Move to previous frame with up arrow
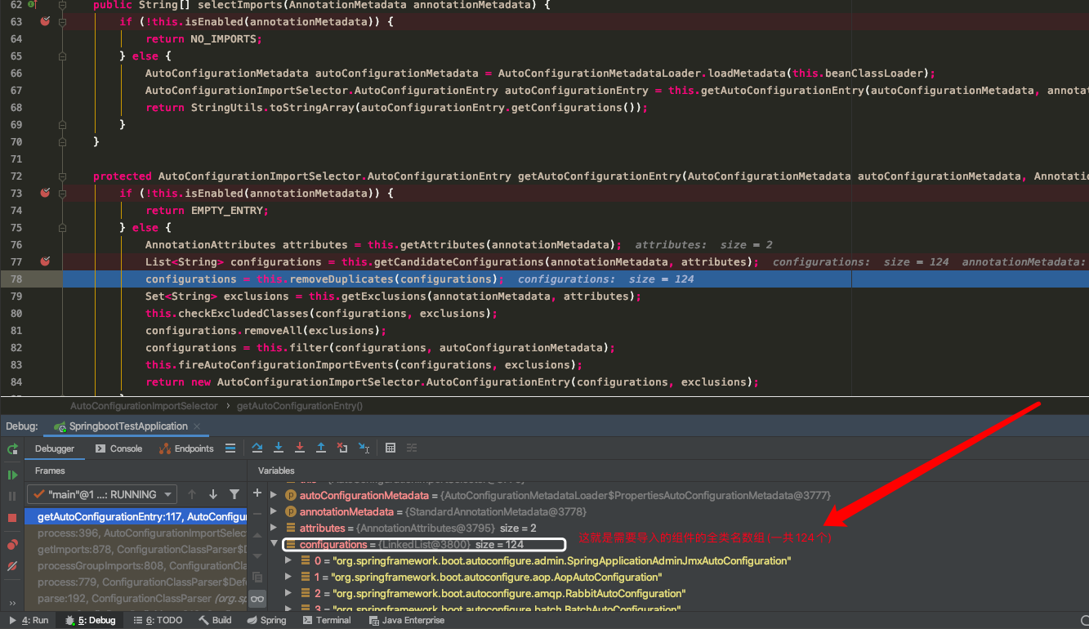Image resolution: width=1089 pixels, height=629 pixels. (192, 494)
